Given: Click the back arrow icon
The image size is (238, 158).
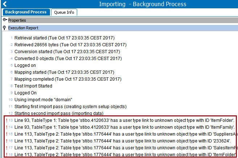Looking at the screenshot, I should pos(5,4).
